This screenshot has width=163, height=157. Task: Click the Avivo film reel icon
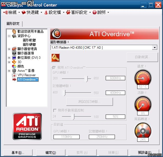click(x=14, y=70)
